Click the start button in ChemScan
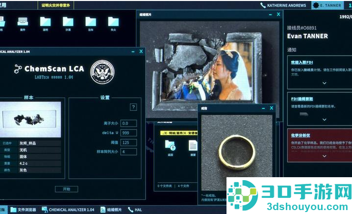This screenshot has width=352, height=214. pos(67,189)
